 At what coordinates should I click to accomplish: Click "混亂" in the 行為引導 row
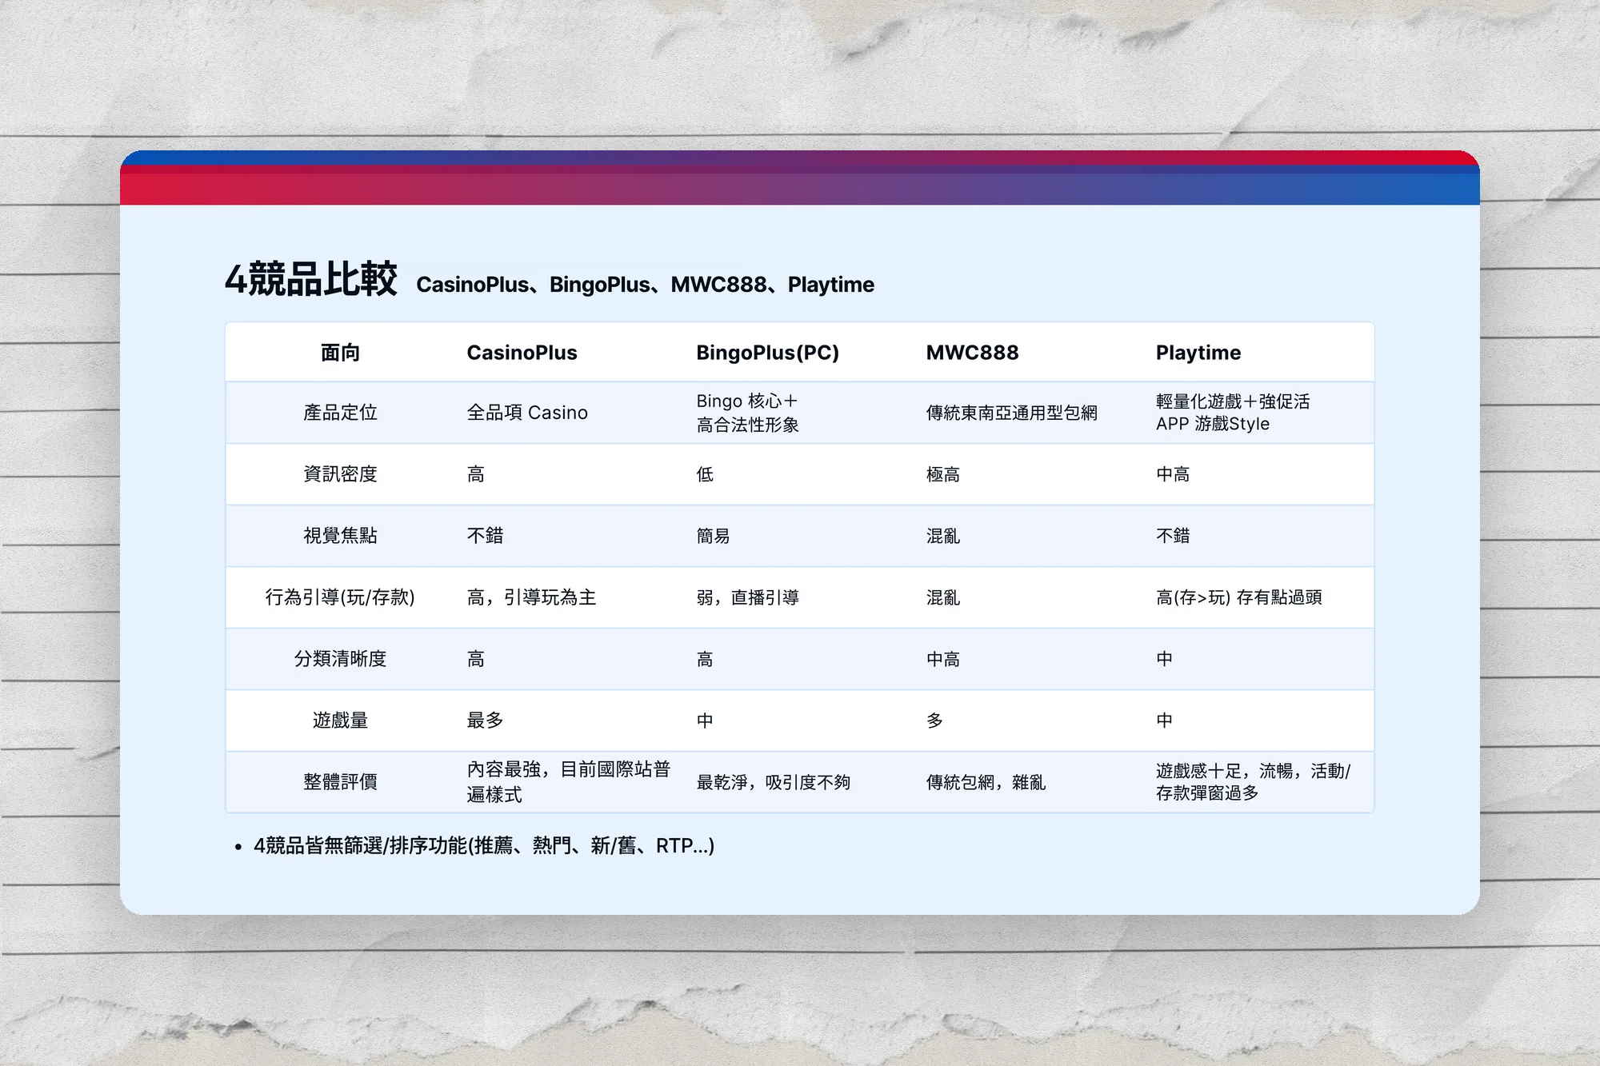(942, 597)
